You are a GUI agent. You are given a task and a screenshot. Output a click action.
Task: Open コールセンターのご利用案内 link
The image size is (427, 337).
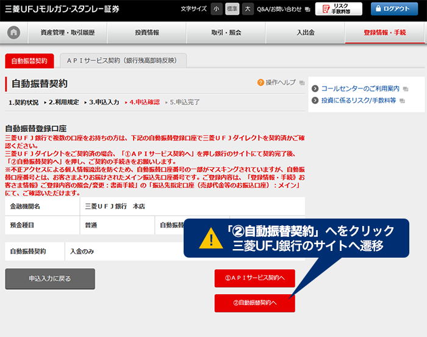[360, 89]
